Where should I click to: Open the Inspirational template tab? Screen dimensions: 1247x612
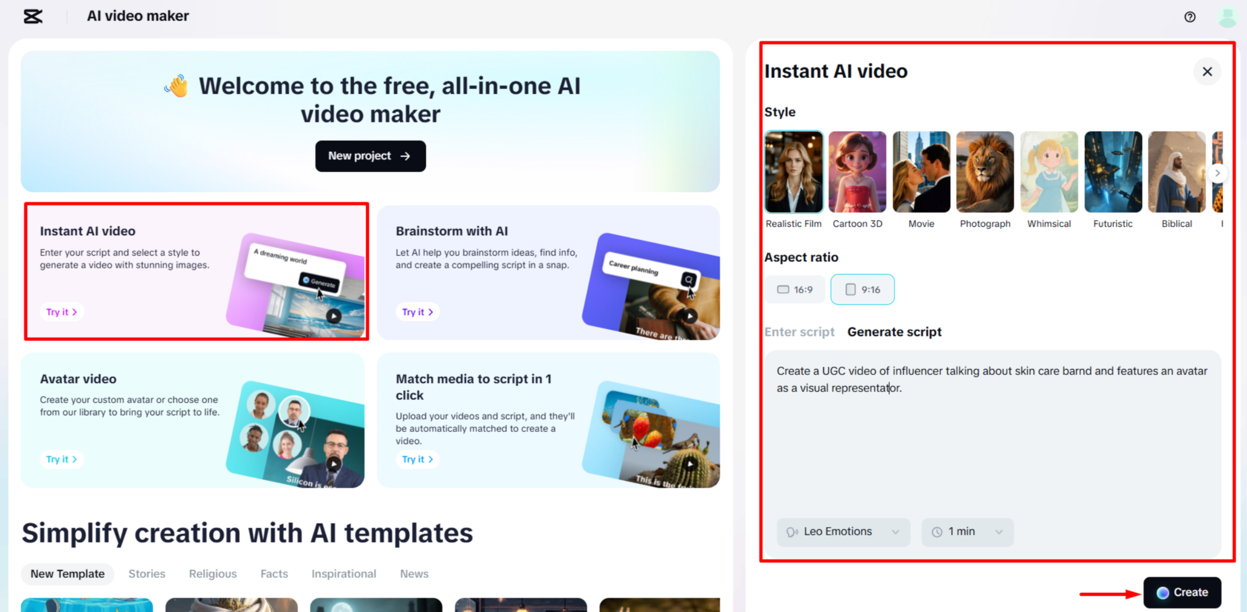(x=344, y=574)
